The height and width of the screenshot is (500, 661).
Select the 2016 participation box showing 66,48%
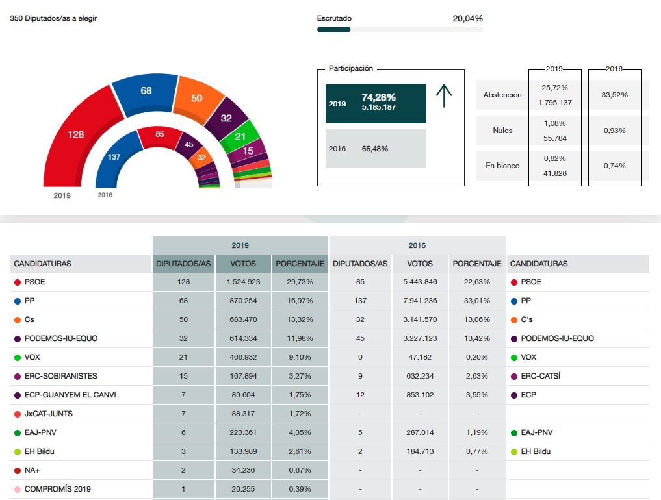pos(376,149)
